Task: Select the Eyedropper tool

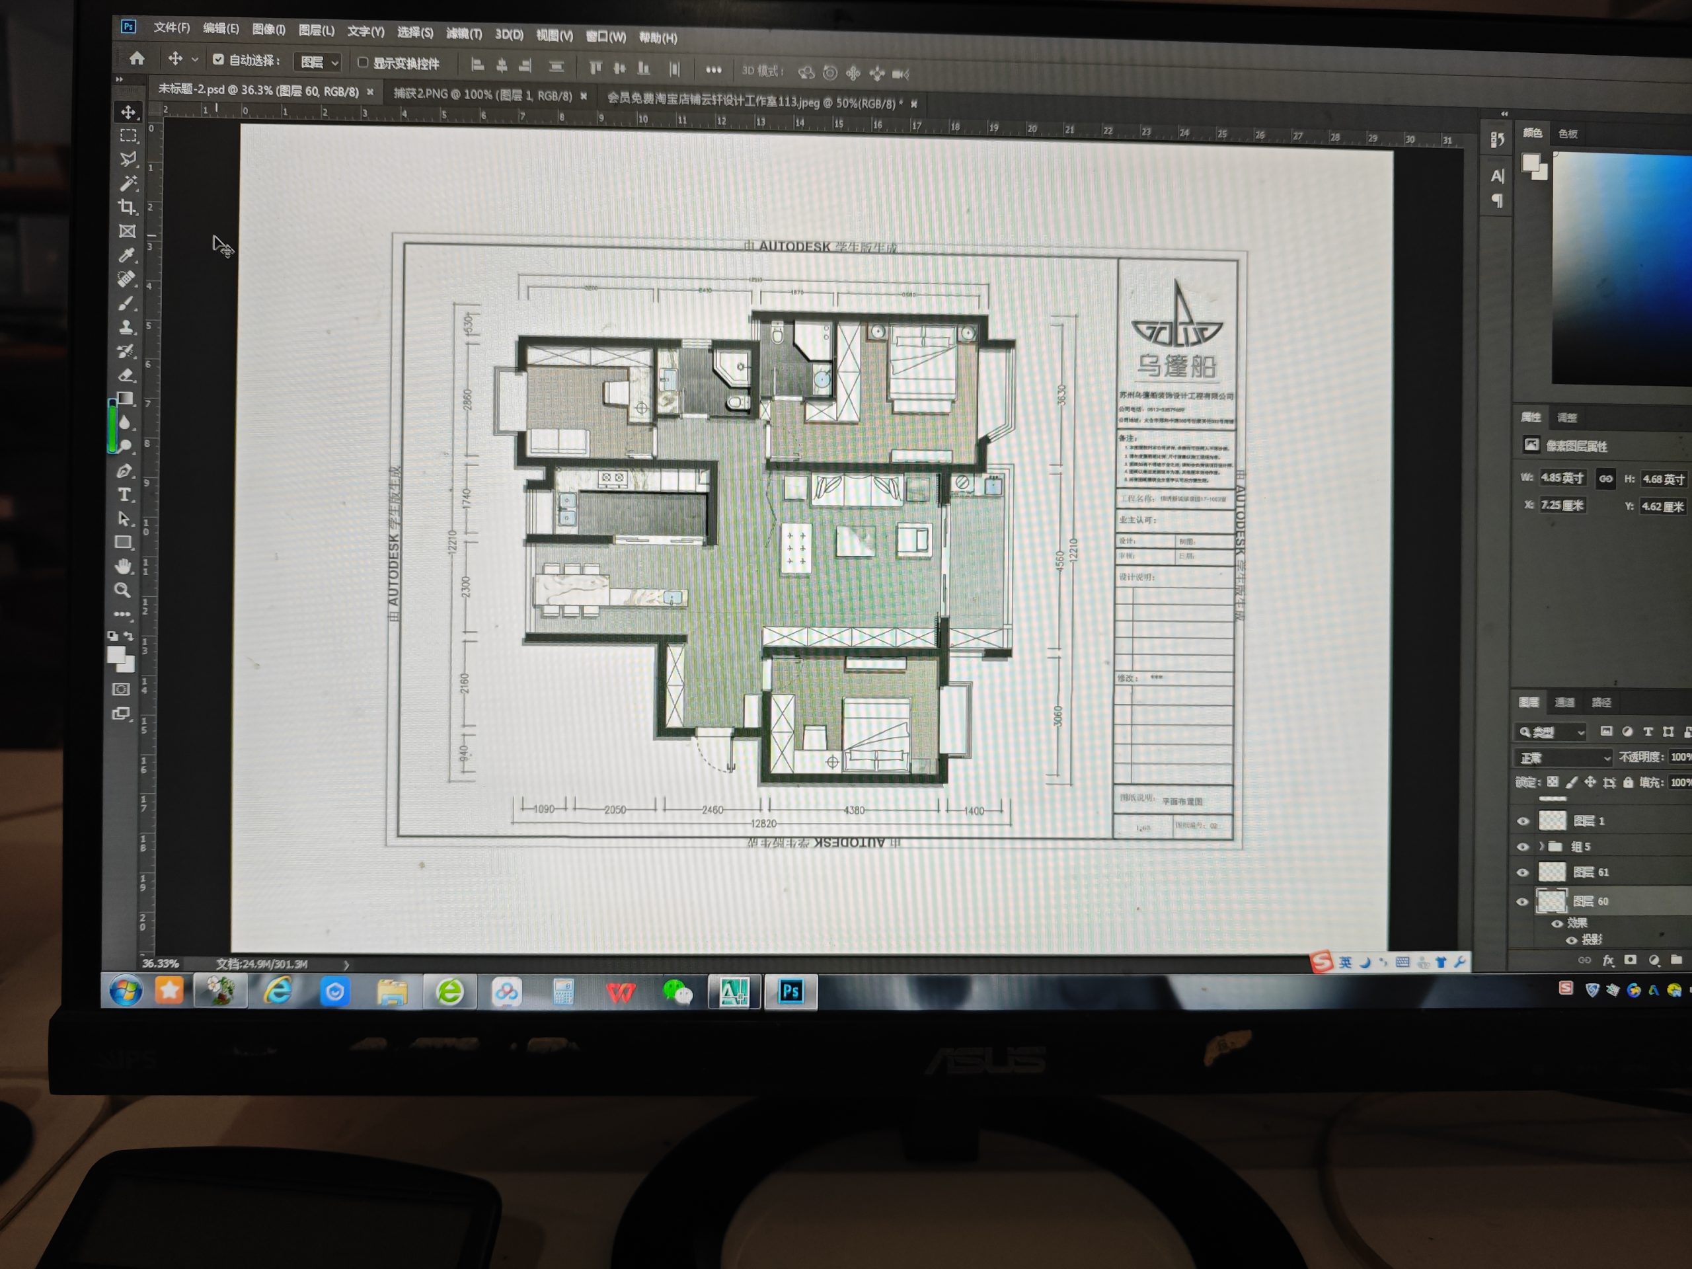Action: point(127,254)
